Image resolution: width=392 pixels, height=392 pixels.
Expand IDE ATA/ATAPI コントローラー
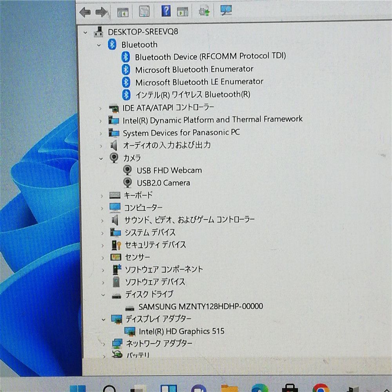[x=100, y=109]
